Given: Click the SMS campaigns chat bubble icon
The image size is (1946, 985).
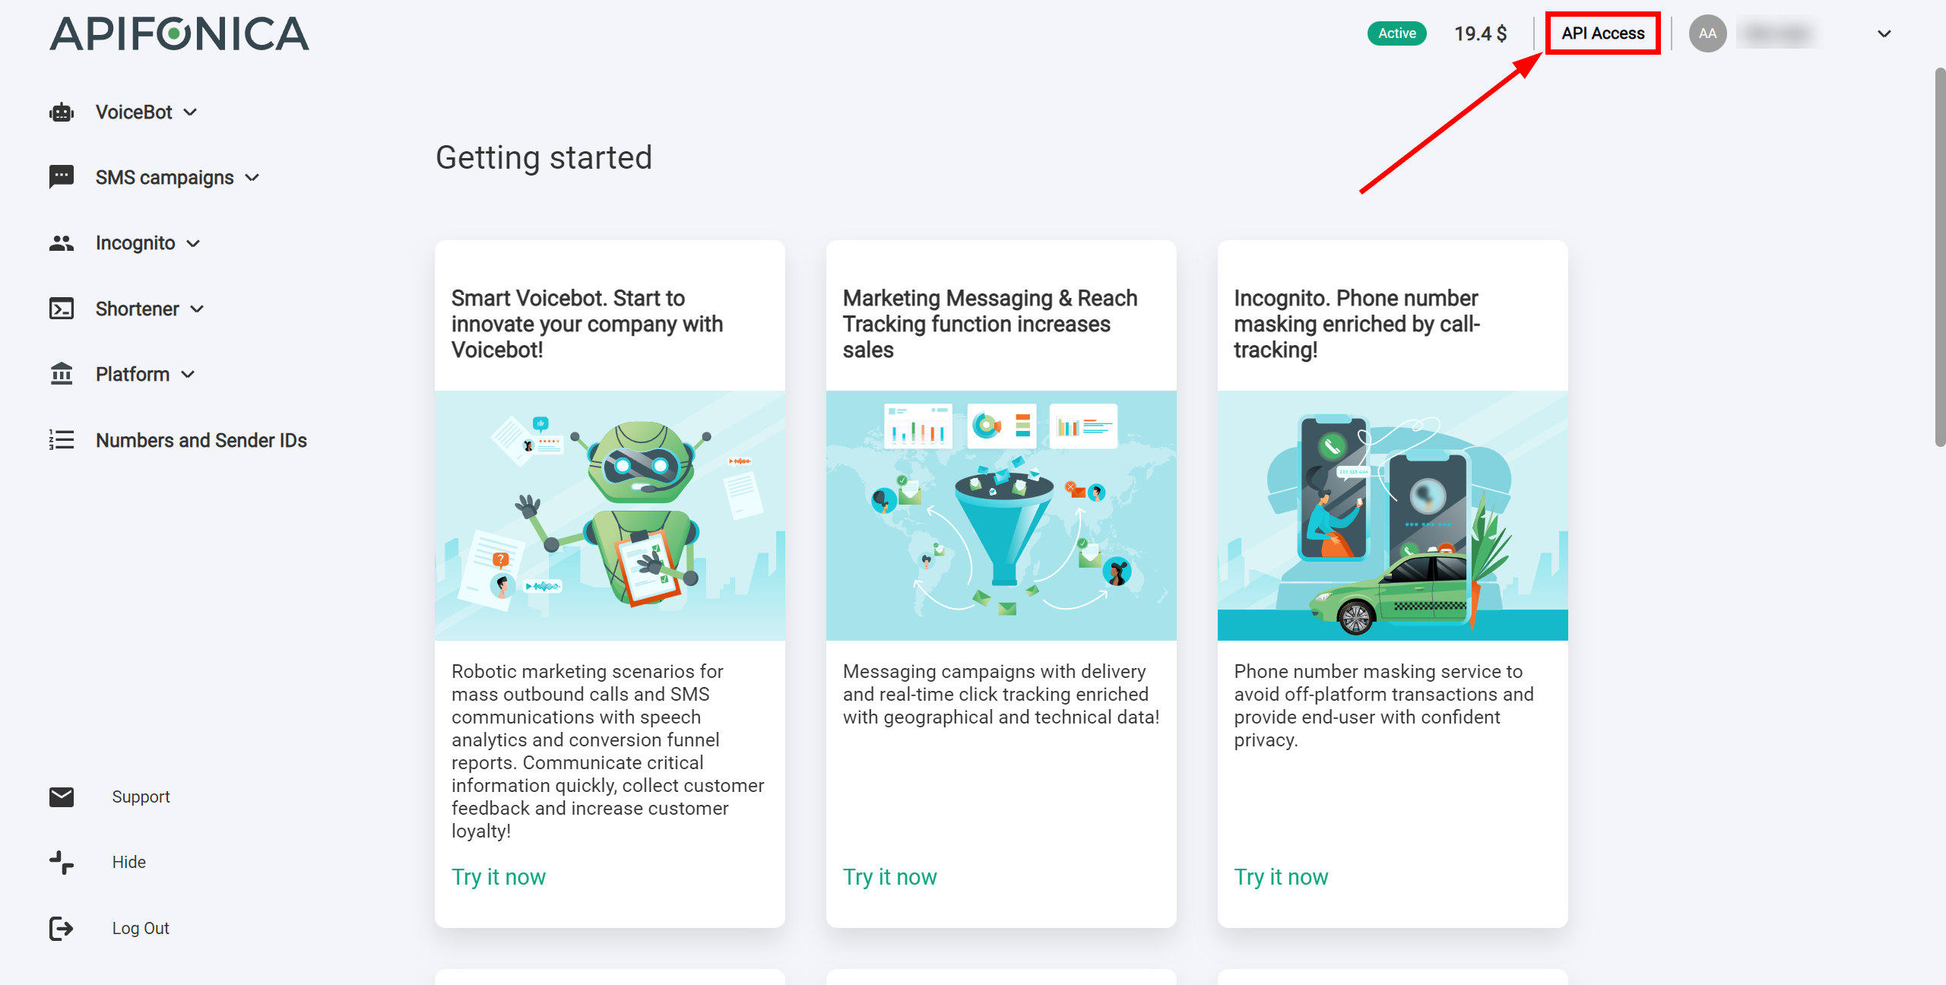Looking at the screenshot, I should pos(62,177).
